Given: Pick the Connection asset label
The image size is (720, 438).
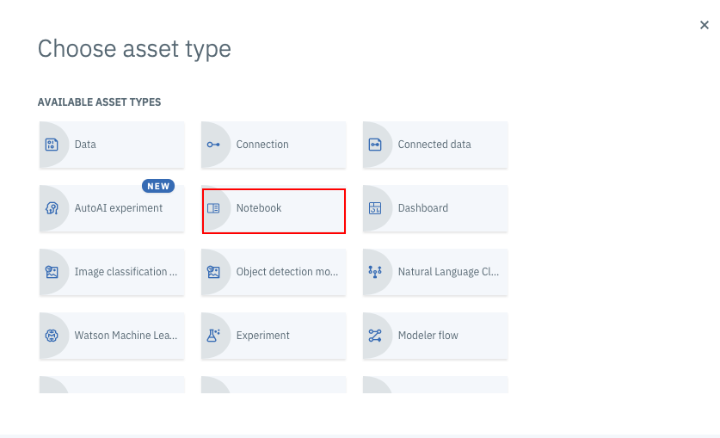Looking at the screenshot, I should pyautogui.click(x=262, y=145).
